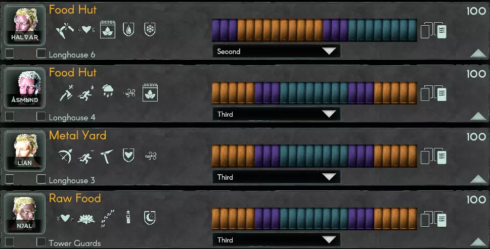Image resolution: width=490 pixels, height=249 pixels.
Task: Click the pickaxe icon in Lian's row
Action: [107, 156]
